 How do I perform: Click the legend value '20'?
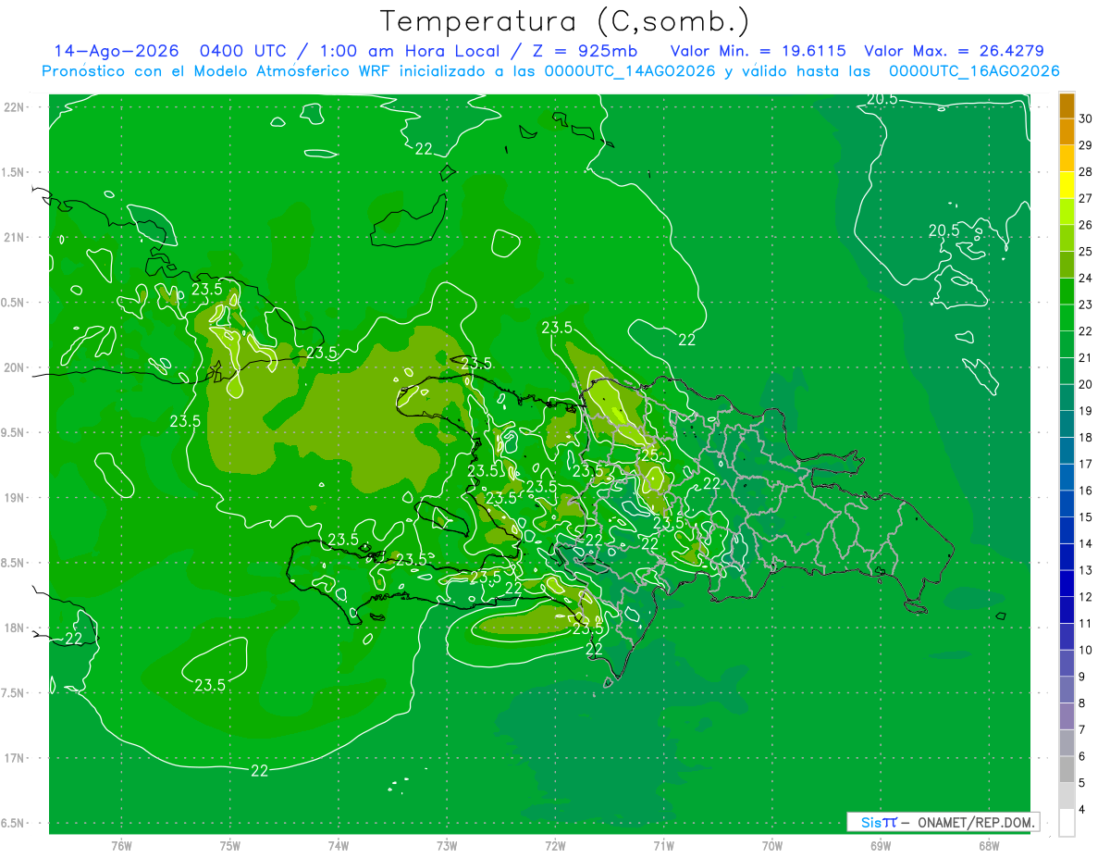coord(1087,384)
